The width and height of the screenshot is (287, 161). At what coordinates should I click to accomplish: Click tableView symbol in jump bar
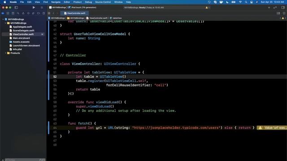tap(116, 18)
